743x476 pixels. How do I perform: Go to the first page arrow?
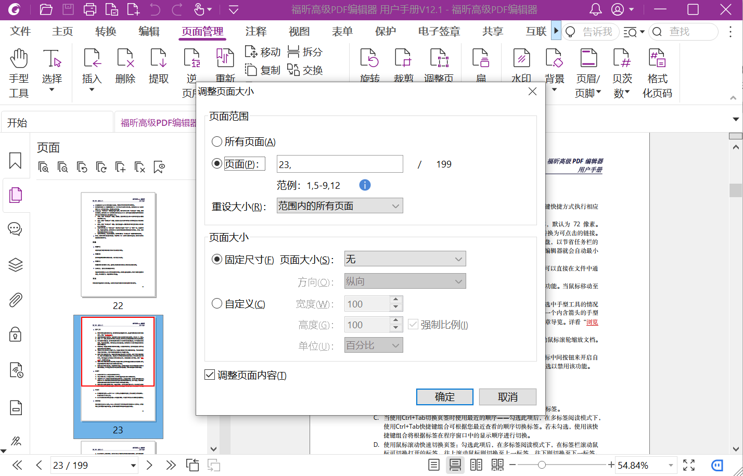click(17, 465)
